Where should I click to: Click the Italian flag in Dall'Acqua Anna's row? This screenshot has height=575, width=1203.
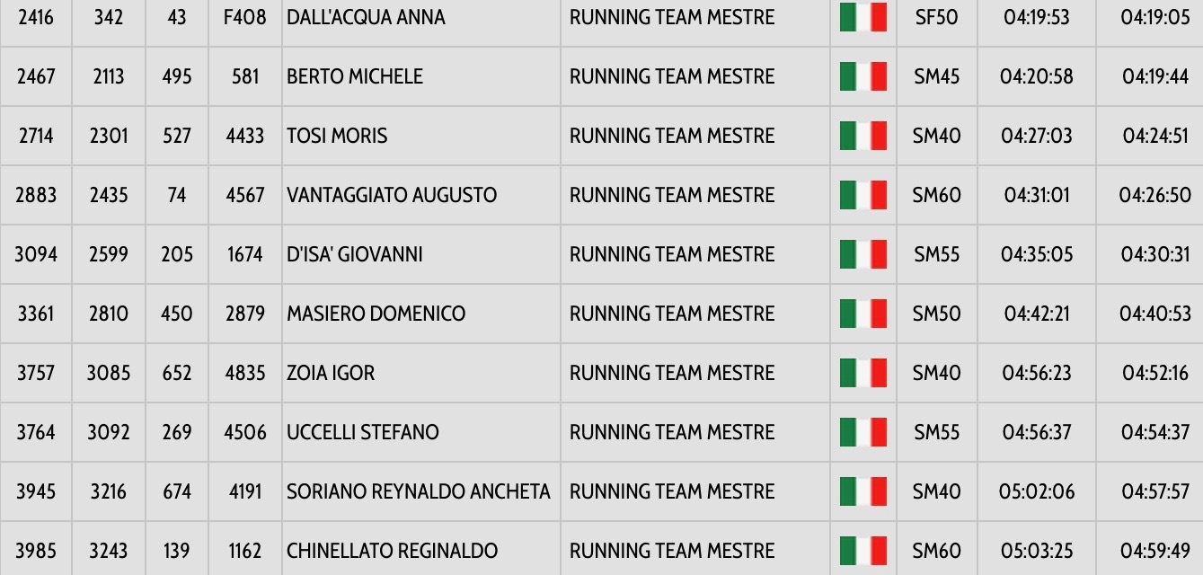click(x=862, y=18)
